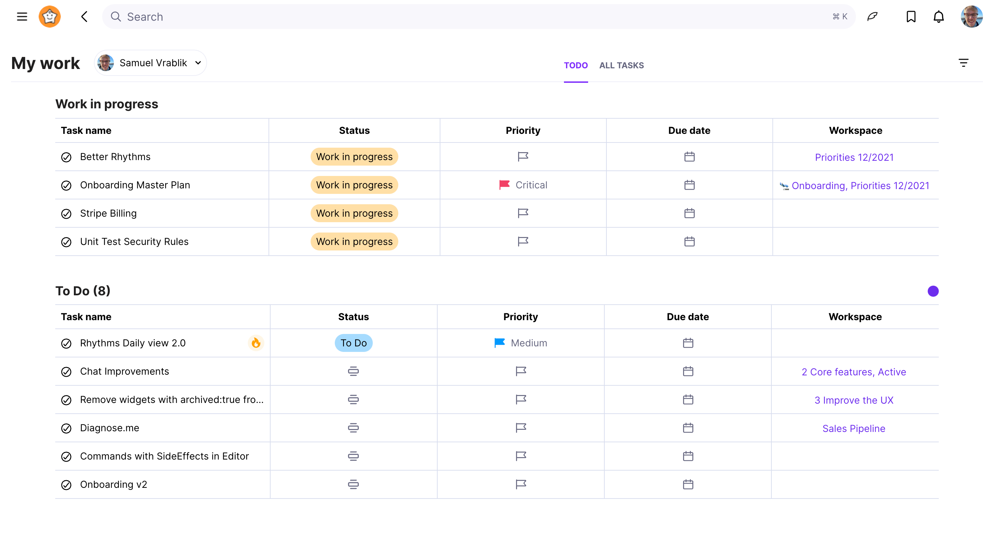The height and width of the screenshot is (552, 994).
Task: Click the orange app logo icon
Action: coord(50,17)
